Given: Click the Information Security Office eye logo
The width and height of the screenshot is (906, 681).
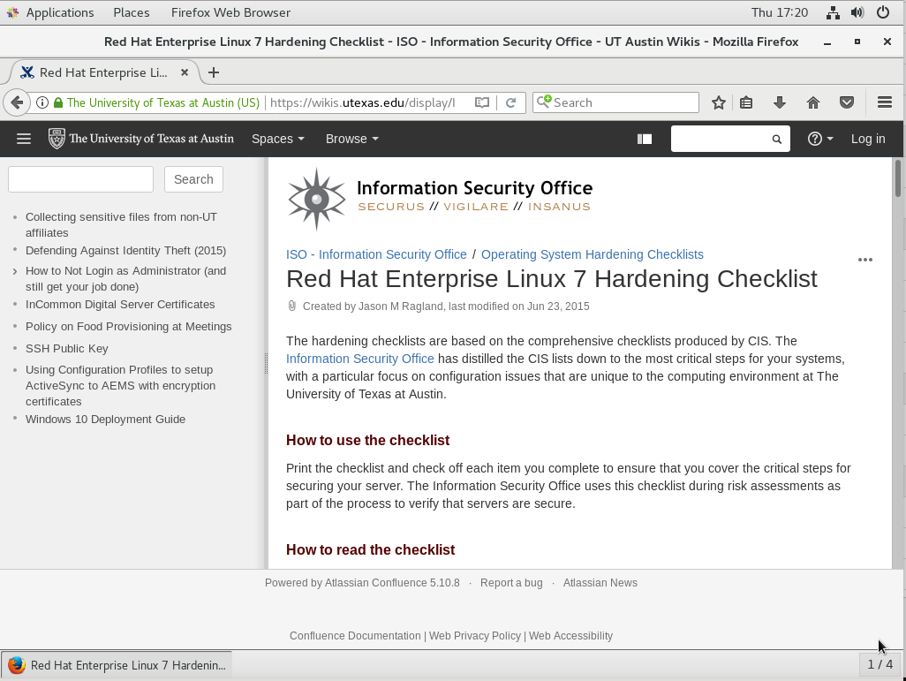Looking at the screenshot, I should (316, 199).
